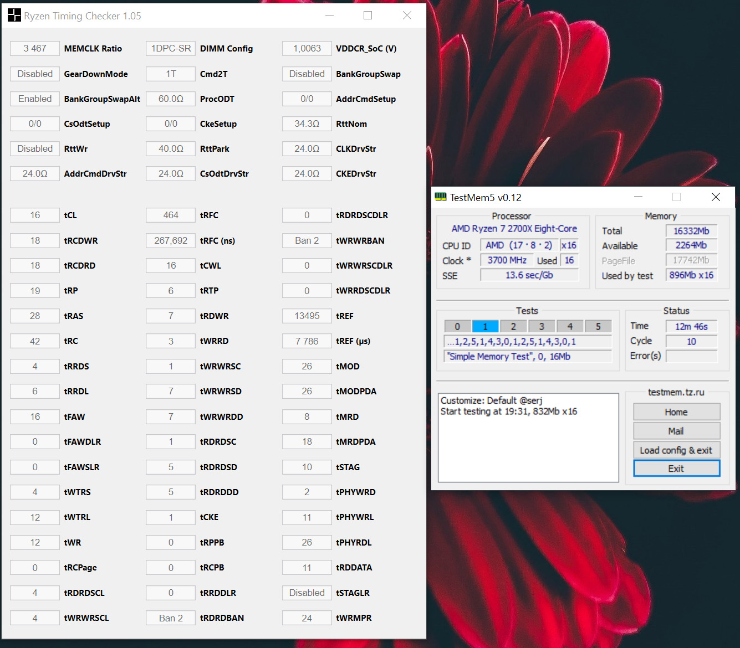Click the tRTP value 6 field
This screenshot has width=740, height=648.
click(171, 291)
